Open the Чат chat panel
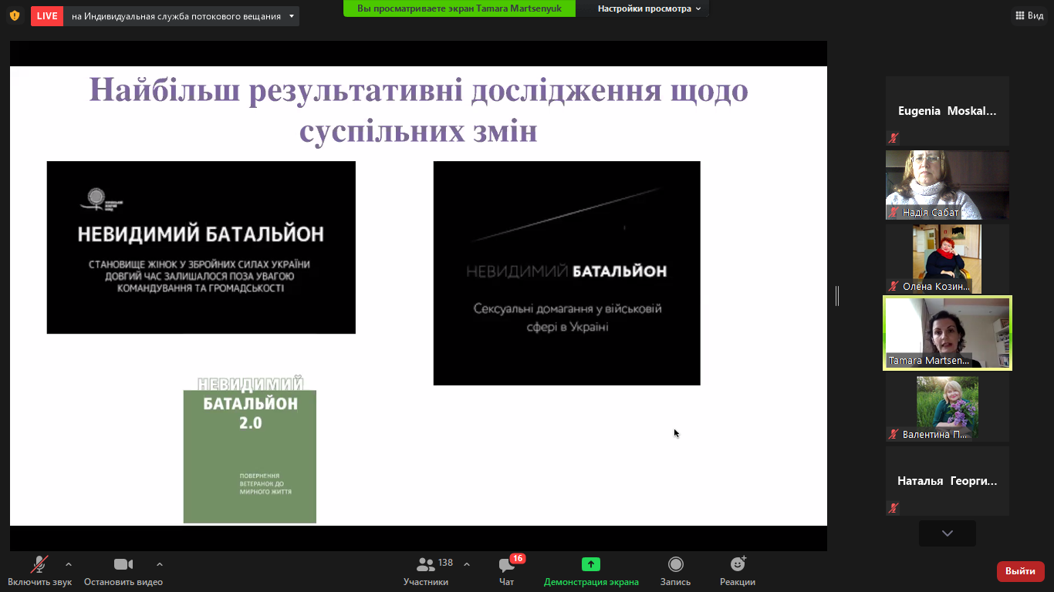The height and width of the screenshot is (592, 1054). [506, 565]
